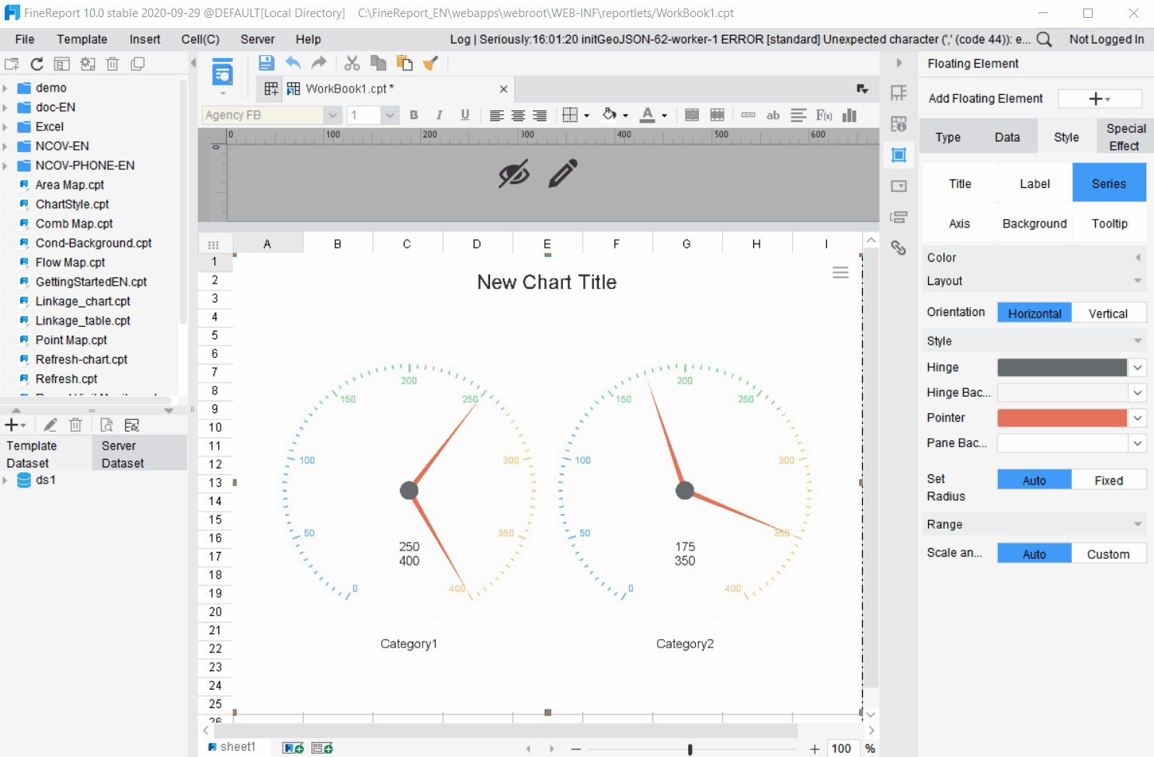1154x757 pixels.
Task: Switch to the Special Effect tab
Action: 1124,136
